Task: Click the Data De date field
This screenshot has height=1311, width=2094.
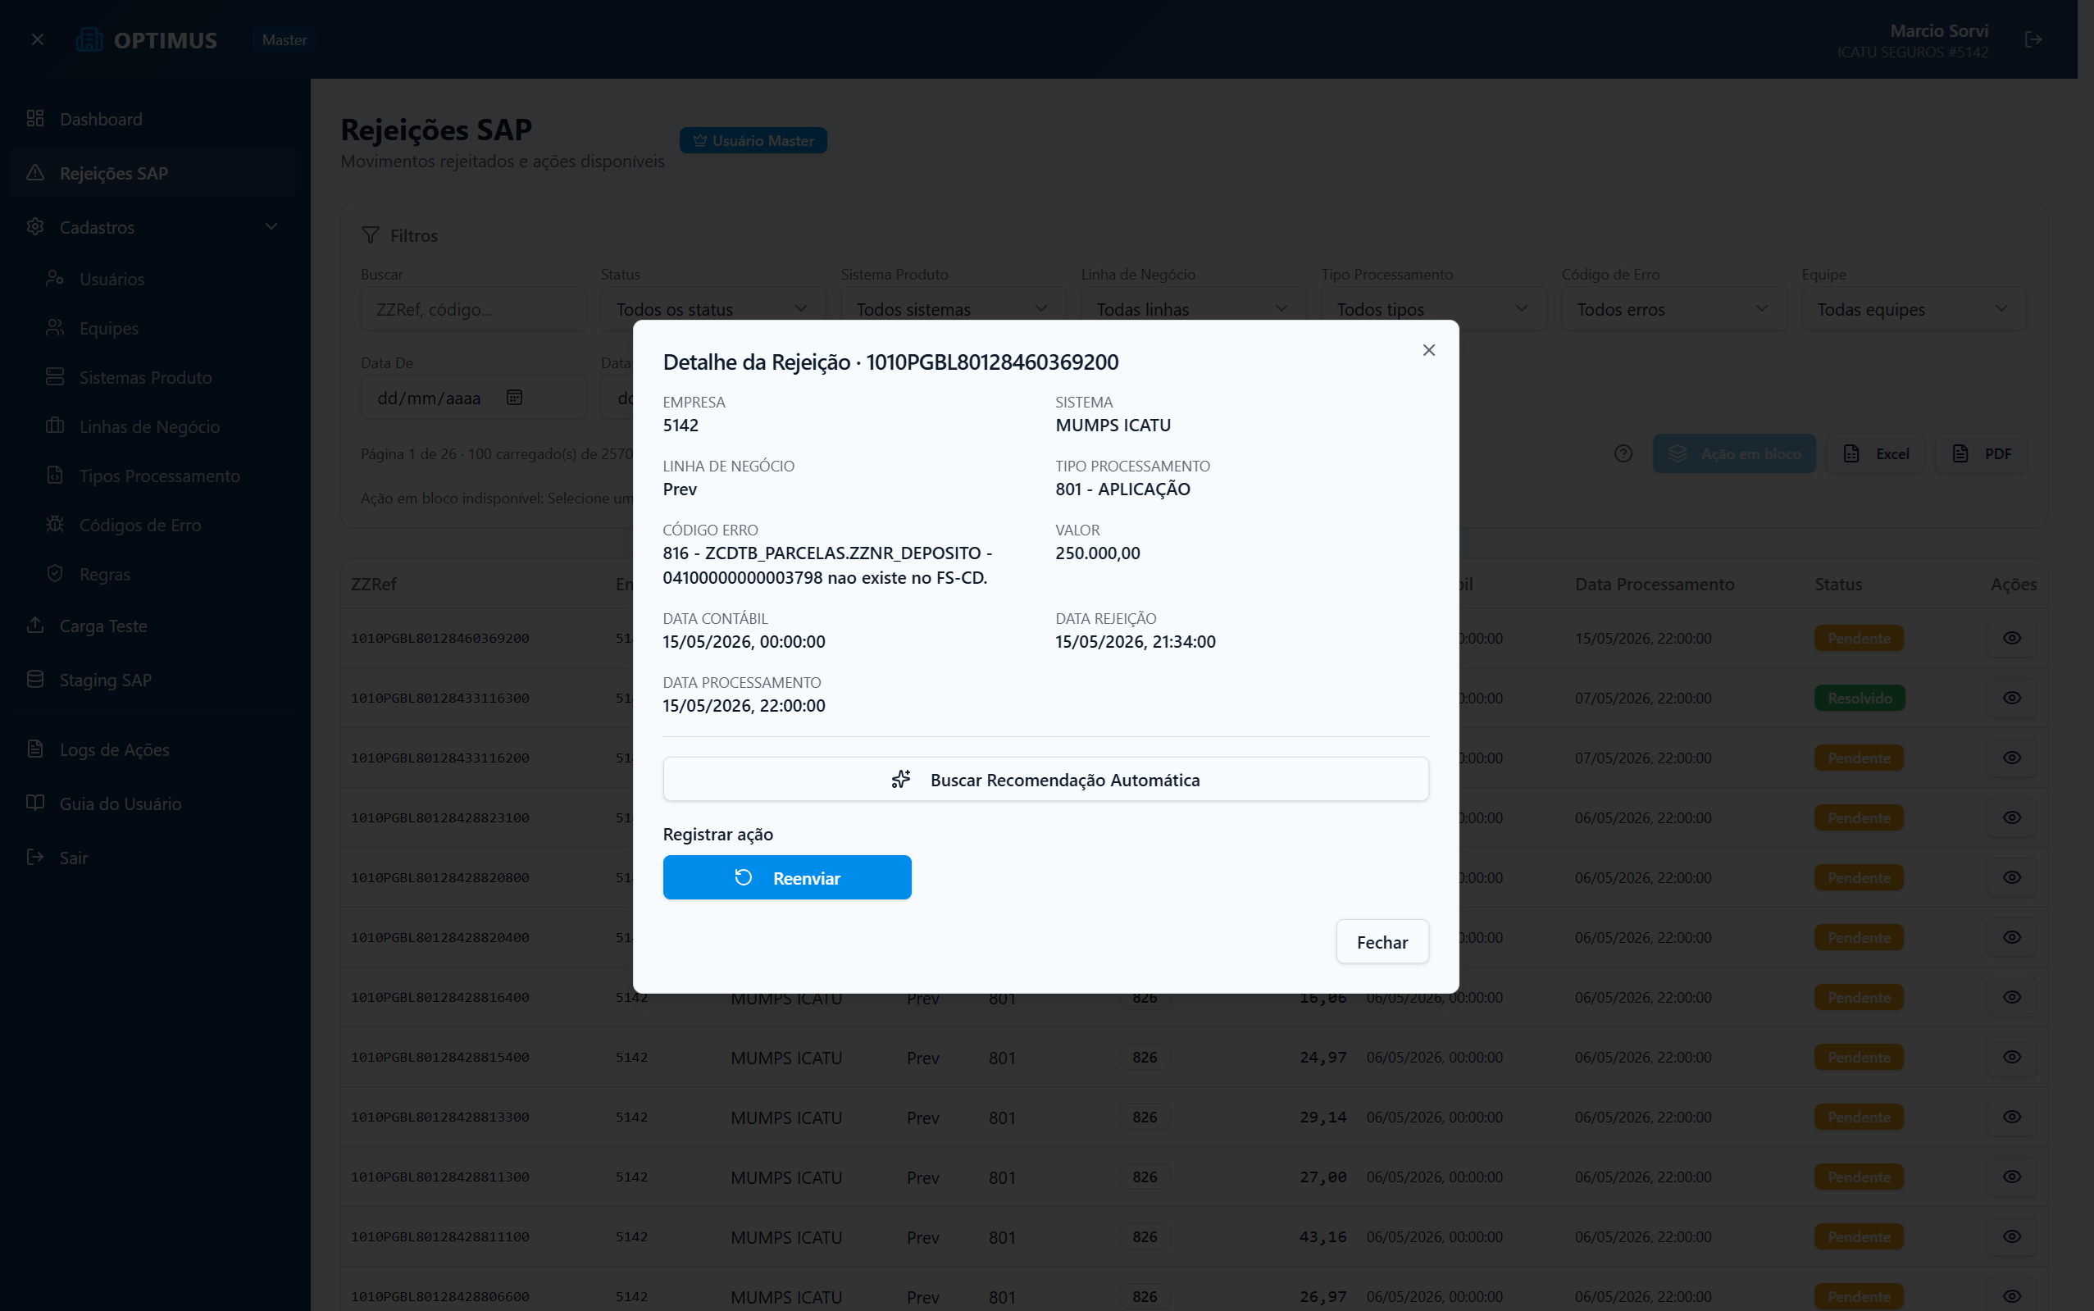Action: (x=472, y=398)
